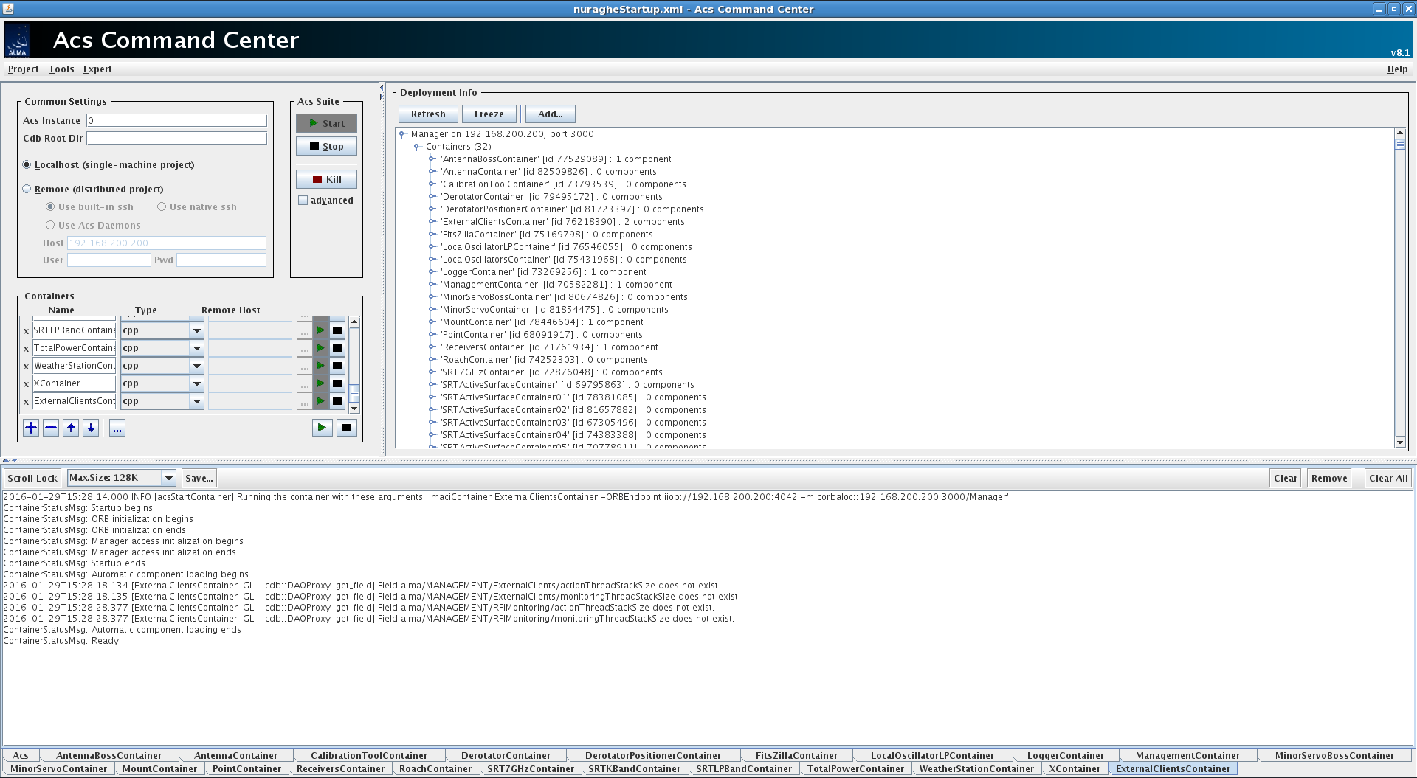Move container down with blue arrow icon
Viewport: 1417px width, 778px height.
point(91,428)
